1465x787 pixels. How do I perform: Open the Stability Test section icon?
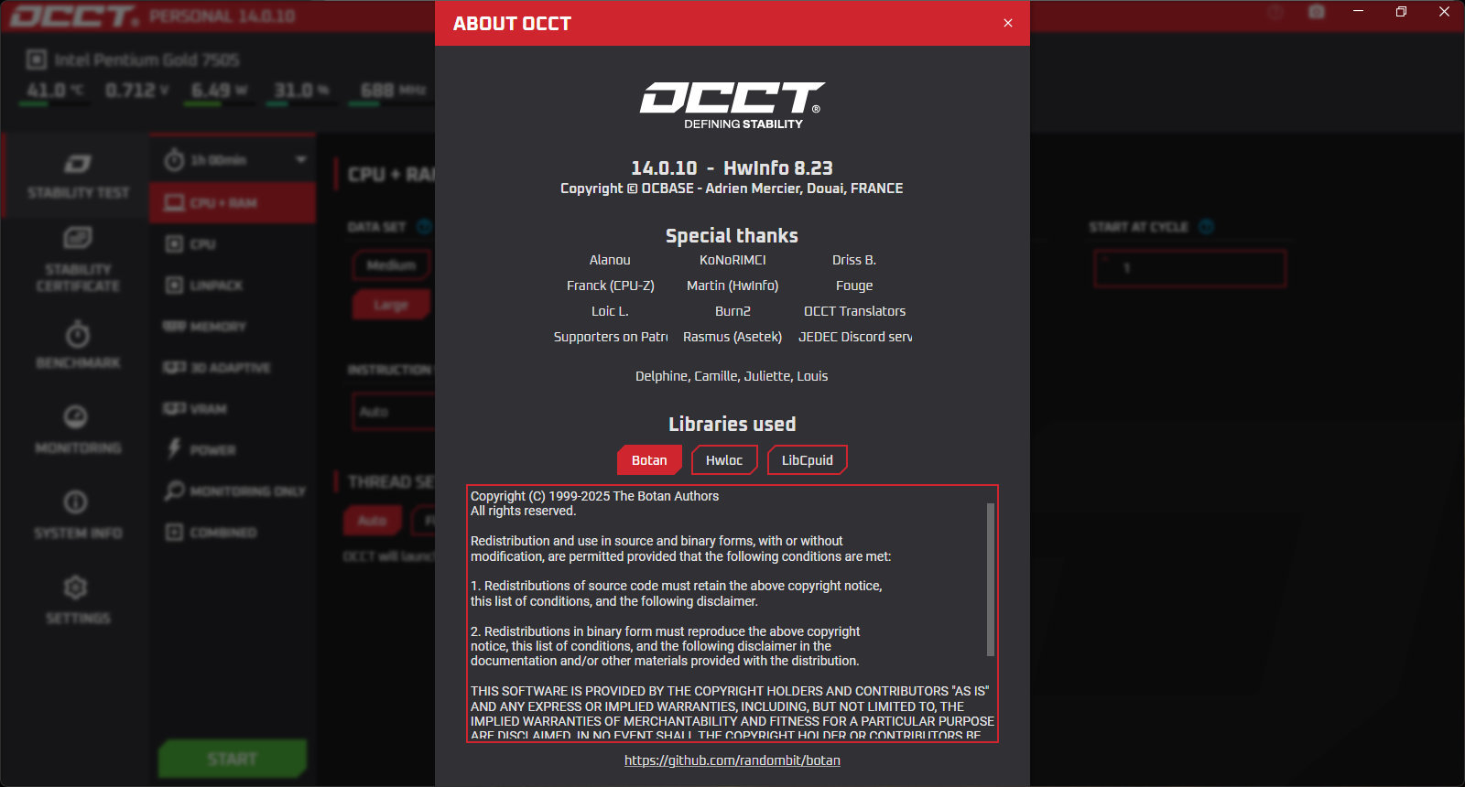tap(78, 164)
